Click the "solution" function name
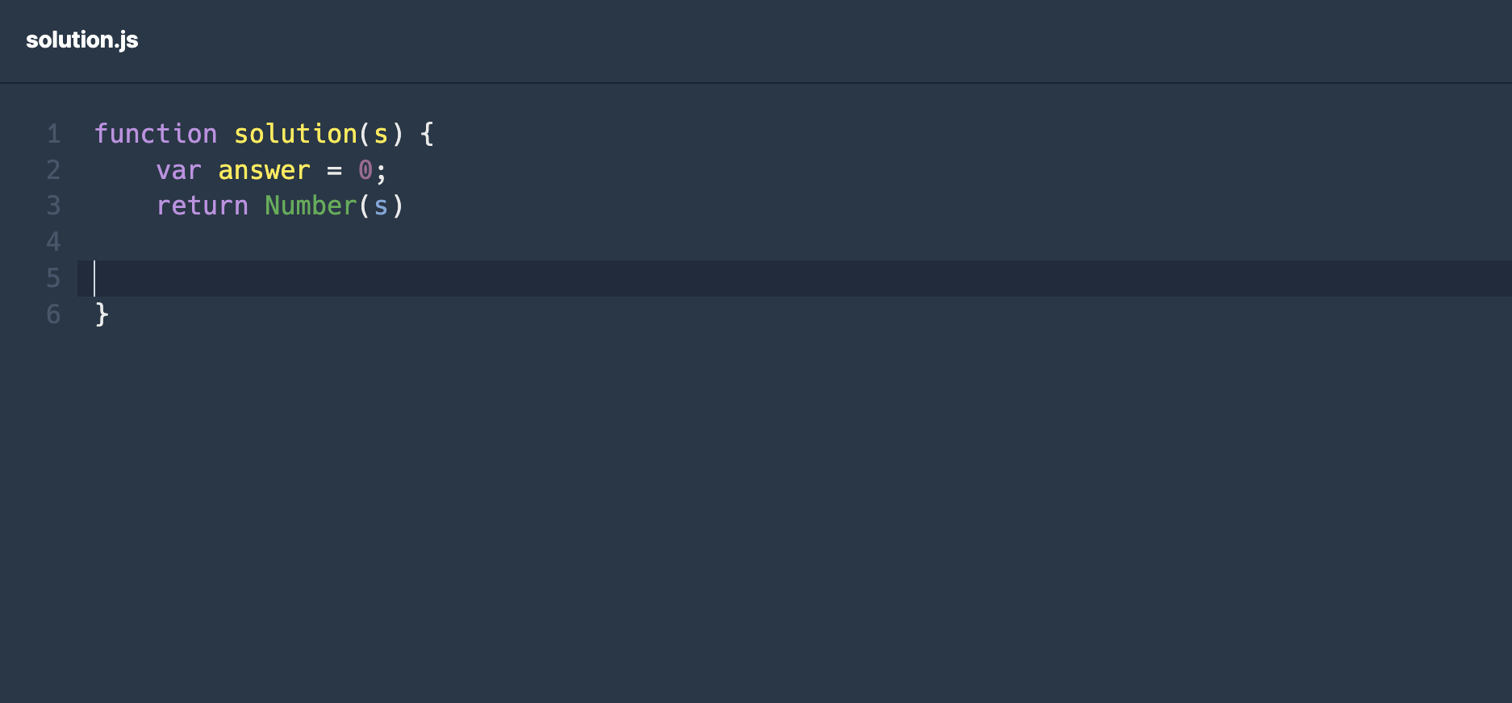1512x703 pixels. [295, 134]
